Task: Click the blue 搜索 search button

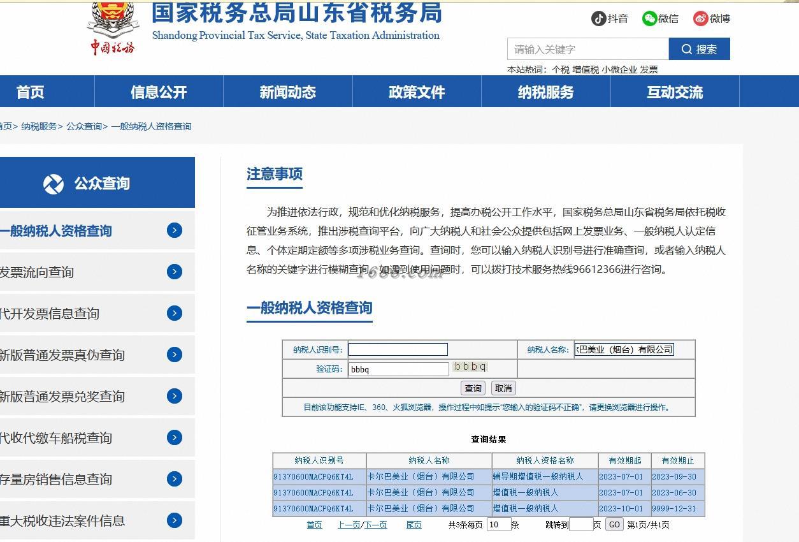Action: pyautogui.click(x=699, y=49)
